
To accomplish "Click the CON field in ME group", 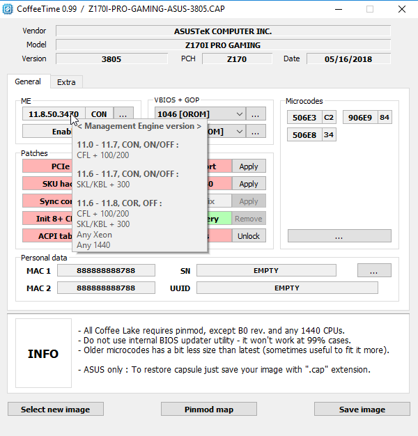I will [99, 114].
